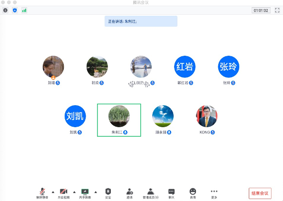Image resolution: width=283 pixels, height=201 pixels.
Task: Click the blue security shield icon
Action: coord(15,10)
